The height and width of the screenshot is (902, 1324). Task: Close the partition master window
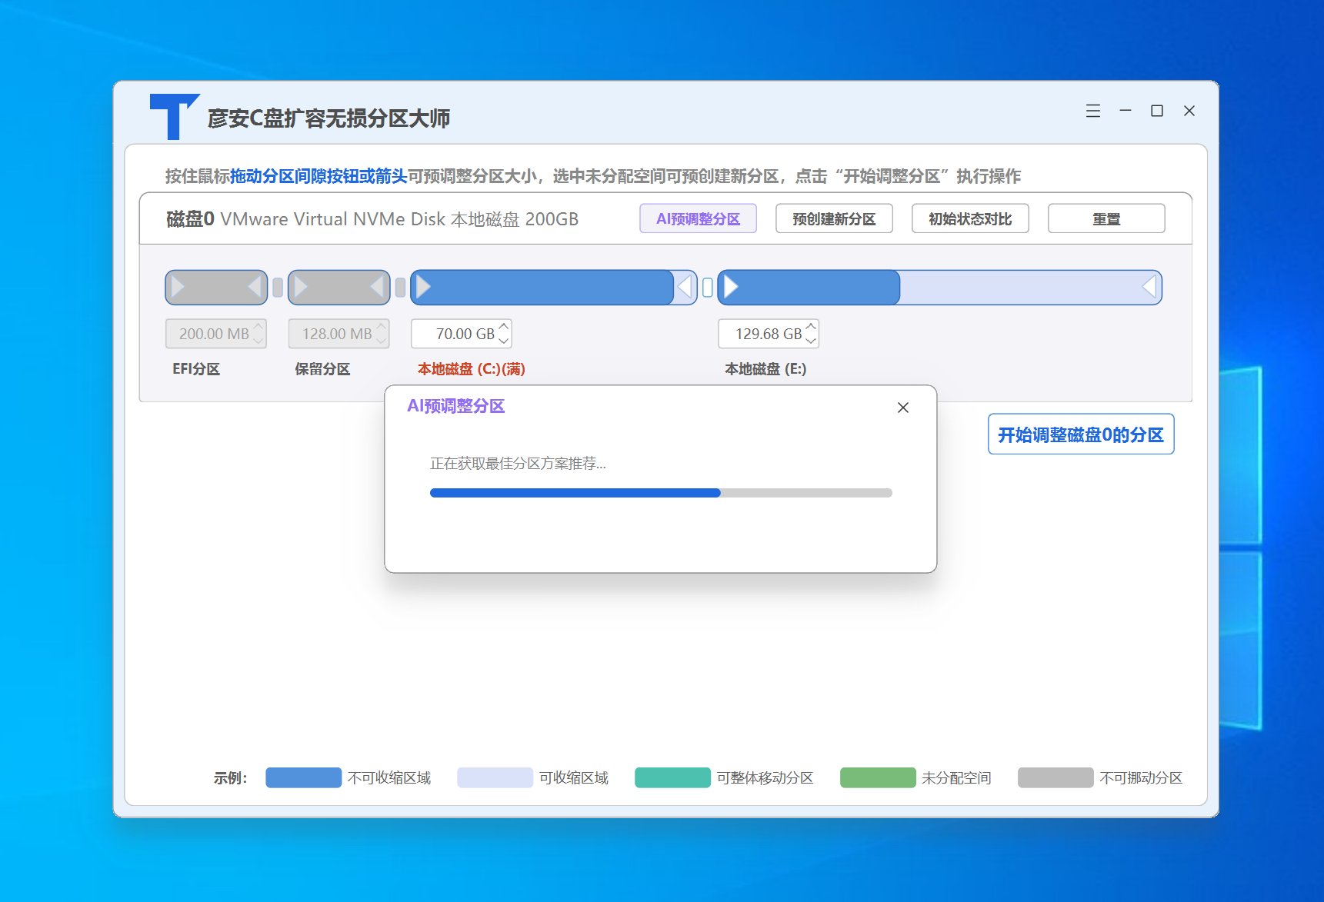coord(1189,111)
